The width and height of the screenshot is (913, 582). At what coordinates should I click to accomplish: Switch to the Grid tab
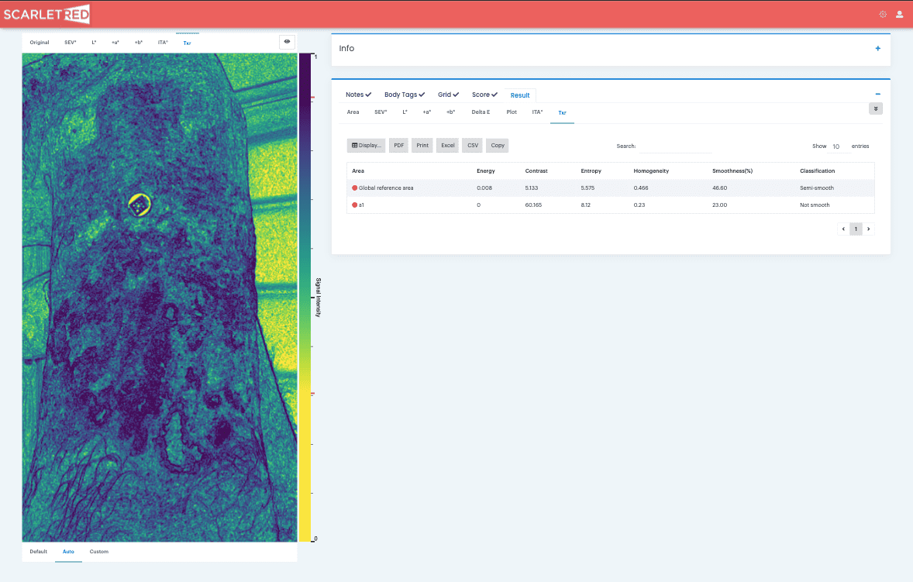click(448, 95)
